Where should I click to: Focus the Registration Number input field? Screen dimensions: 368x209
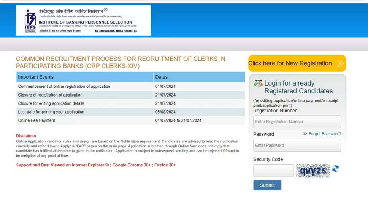coord(297,122)
